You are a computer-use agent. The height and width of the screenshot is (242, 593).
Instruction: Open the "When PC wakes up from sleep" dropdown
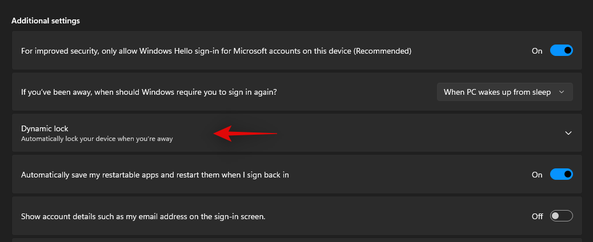click(504, 92)
